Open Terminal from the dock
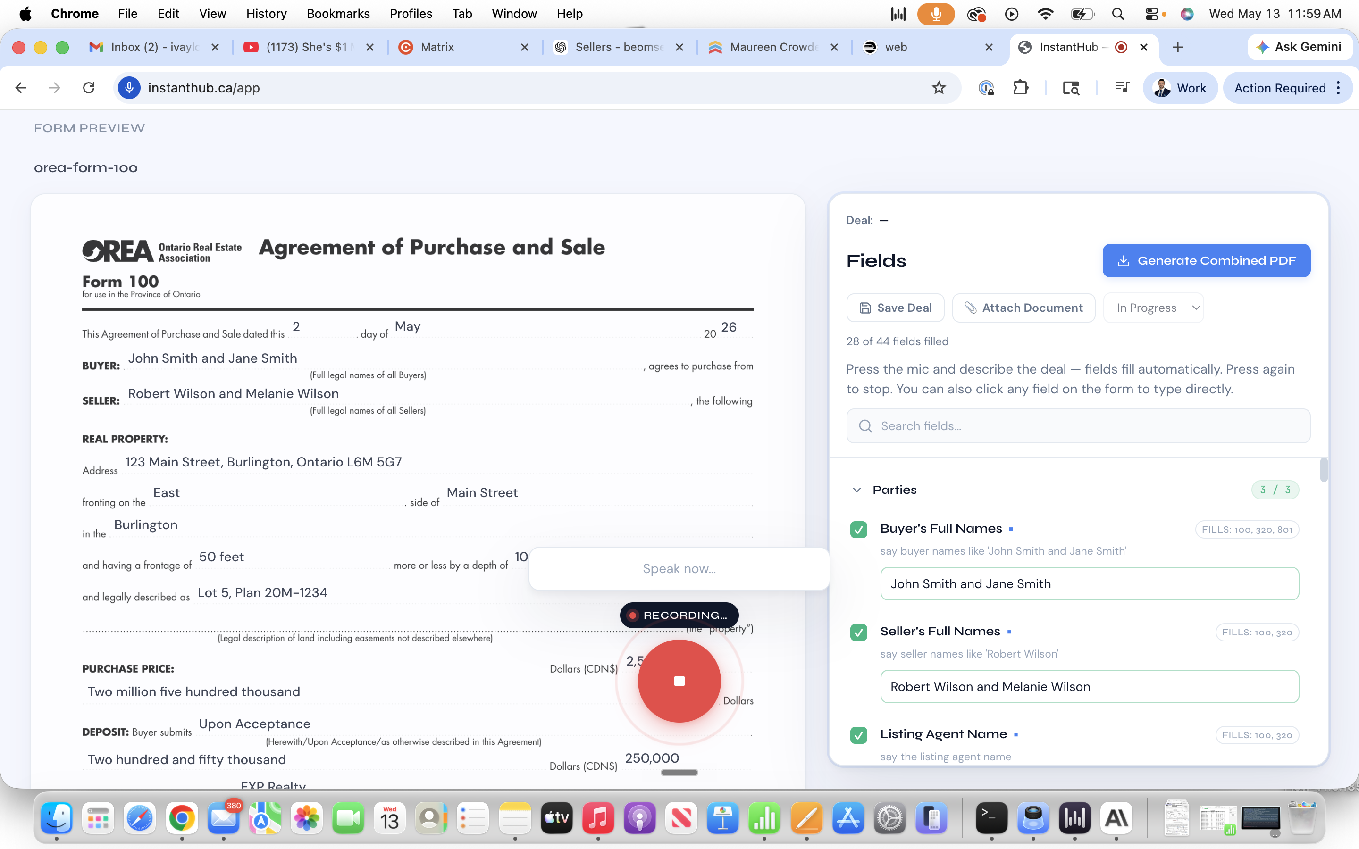This screenshot has height=849, width=1359. tap(991, 817)
